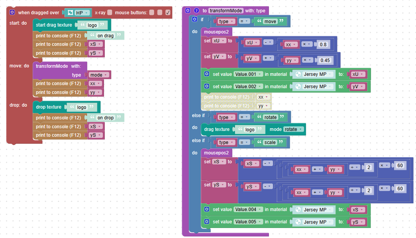
Task: Open division operator dropdown in set xS
Action: coord(354,167)
